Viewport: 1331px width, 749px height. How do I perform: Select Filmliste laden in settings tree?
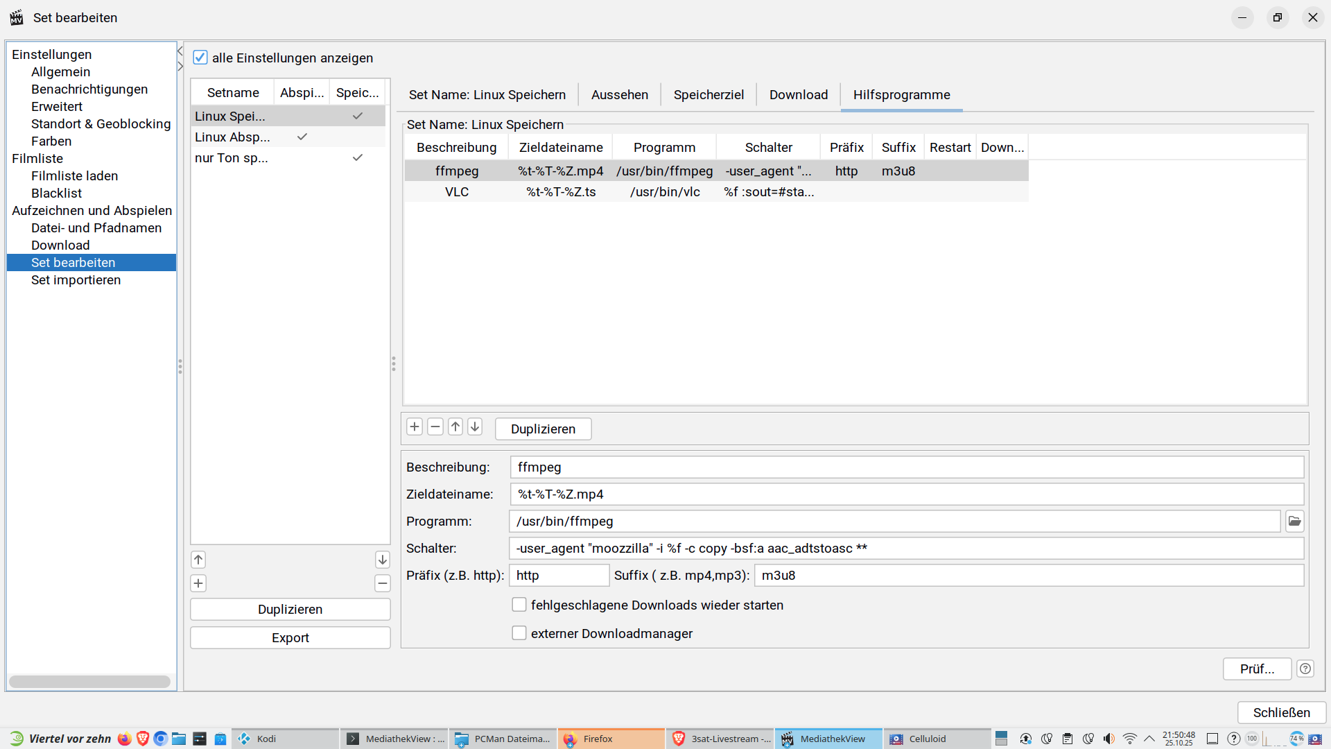[74, 176]
